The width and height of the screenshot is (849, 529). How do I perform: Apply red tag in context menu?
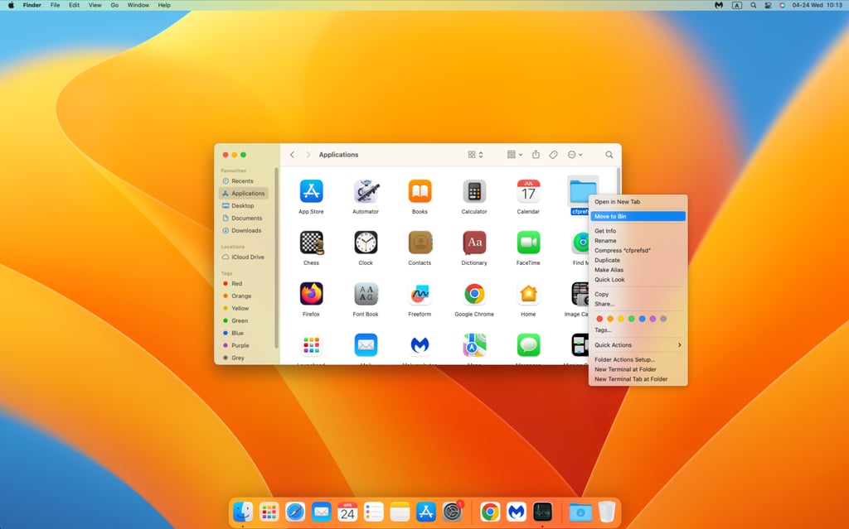pyautogui.click(x=599, y=319)
